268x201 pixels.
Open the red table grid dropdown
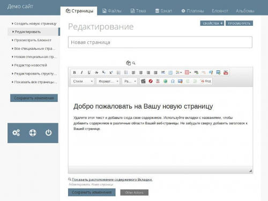click(x=188, y=72)
